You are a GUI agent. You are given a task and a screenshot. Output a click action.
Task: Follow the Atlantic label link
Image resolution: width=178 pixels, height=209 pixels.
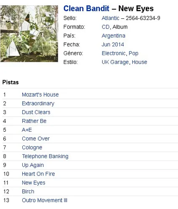coord(110,18)
